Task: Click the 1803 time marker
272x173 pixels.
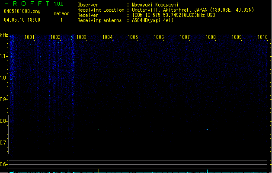Action: pyautogui.click(x=81, y=37)
